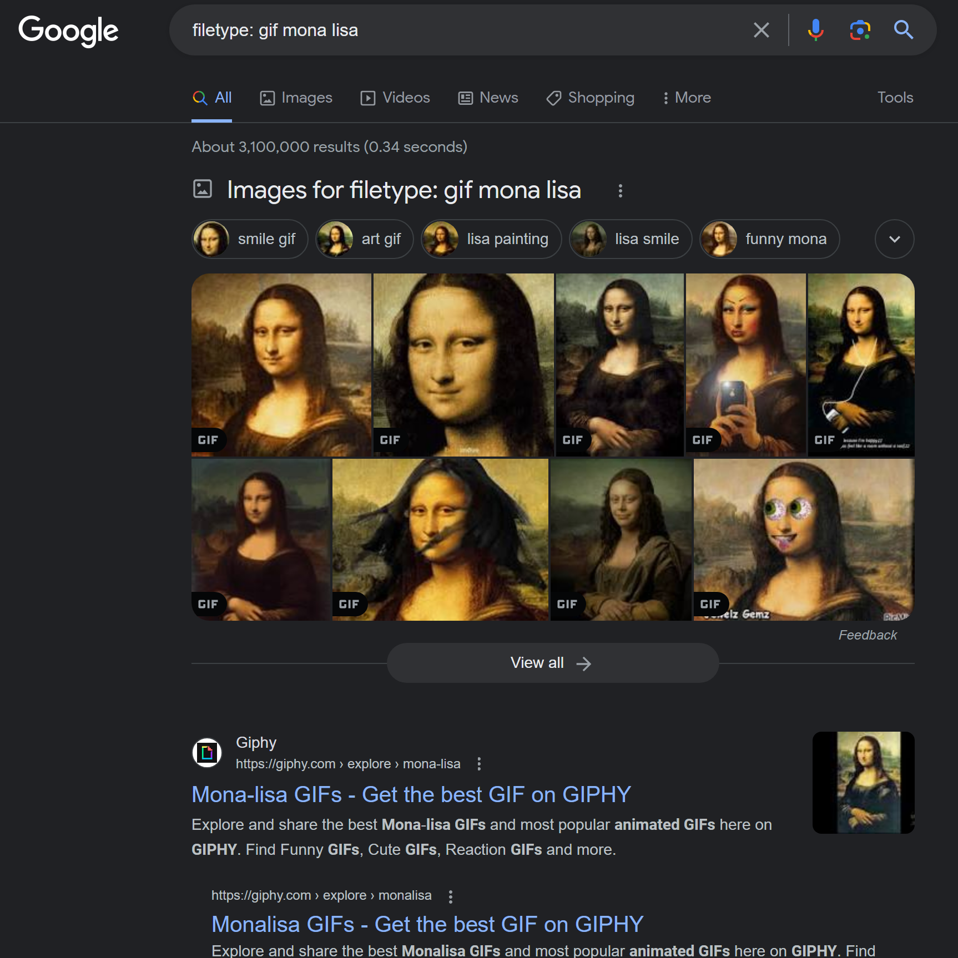The width and height of the screenshot is (958, 958).
Task: Click the Giphy site favicon
Action: coord(207,753)
